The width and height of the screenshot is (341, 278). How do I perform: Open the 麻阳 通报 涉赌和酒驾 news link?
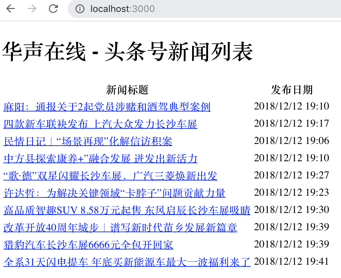107,107
